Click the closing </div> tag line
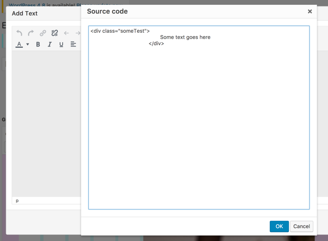Image resolution: width=328 pixels, height=241 pixels. click(x=156, y=43)
